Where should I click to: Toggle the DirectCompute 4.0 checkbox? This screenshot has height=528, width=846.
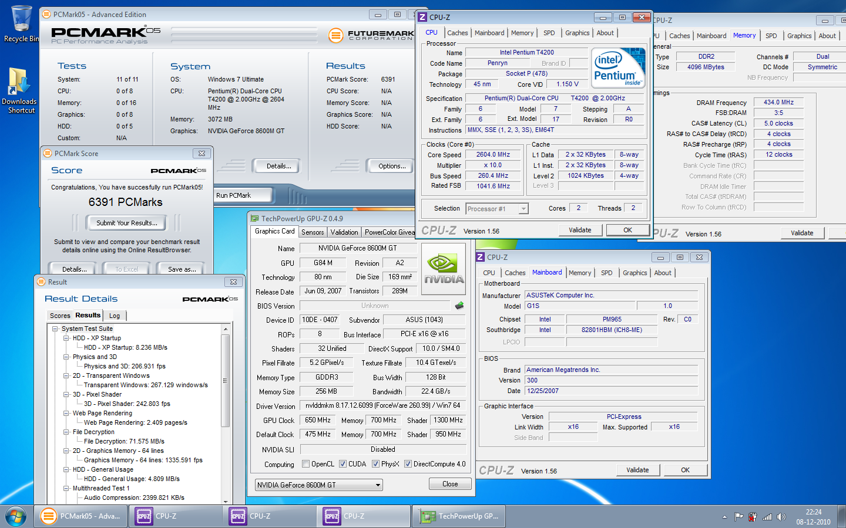(408, 464)
